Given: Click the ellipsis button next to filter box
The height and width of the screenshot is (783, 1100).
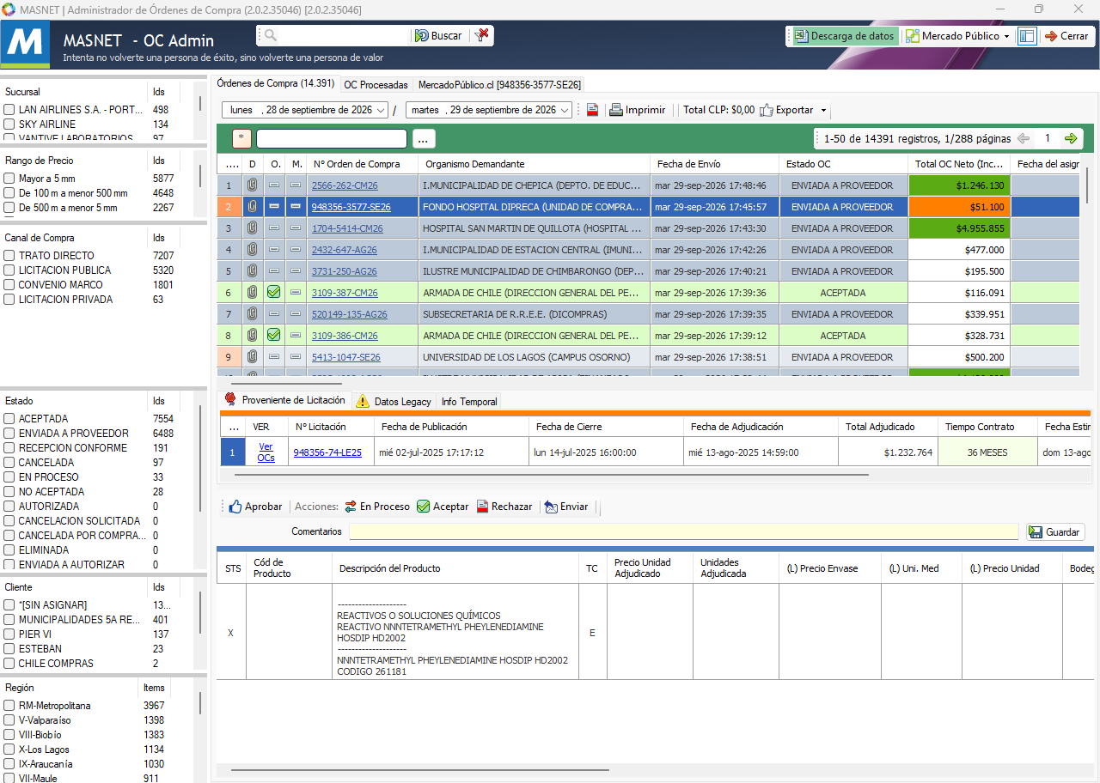Looking at the screenshot, I should point(425,138).
